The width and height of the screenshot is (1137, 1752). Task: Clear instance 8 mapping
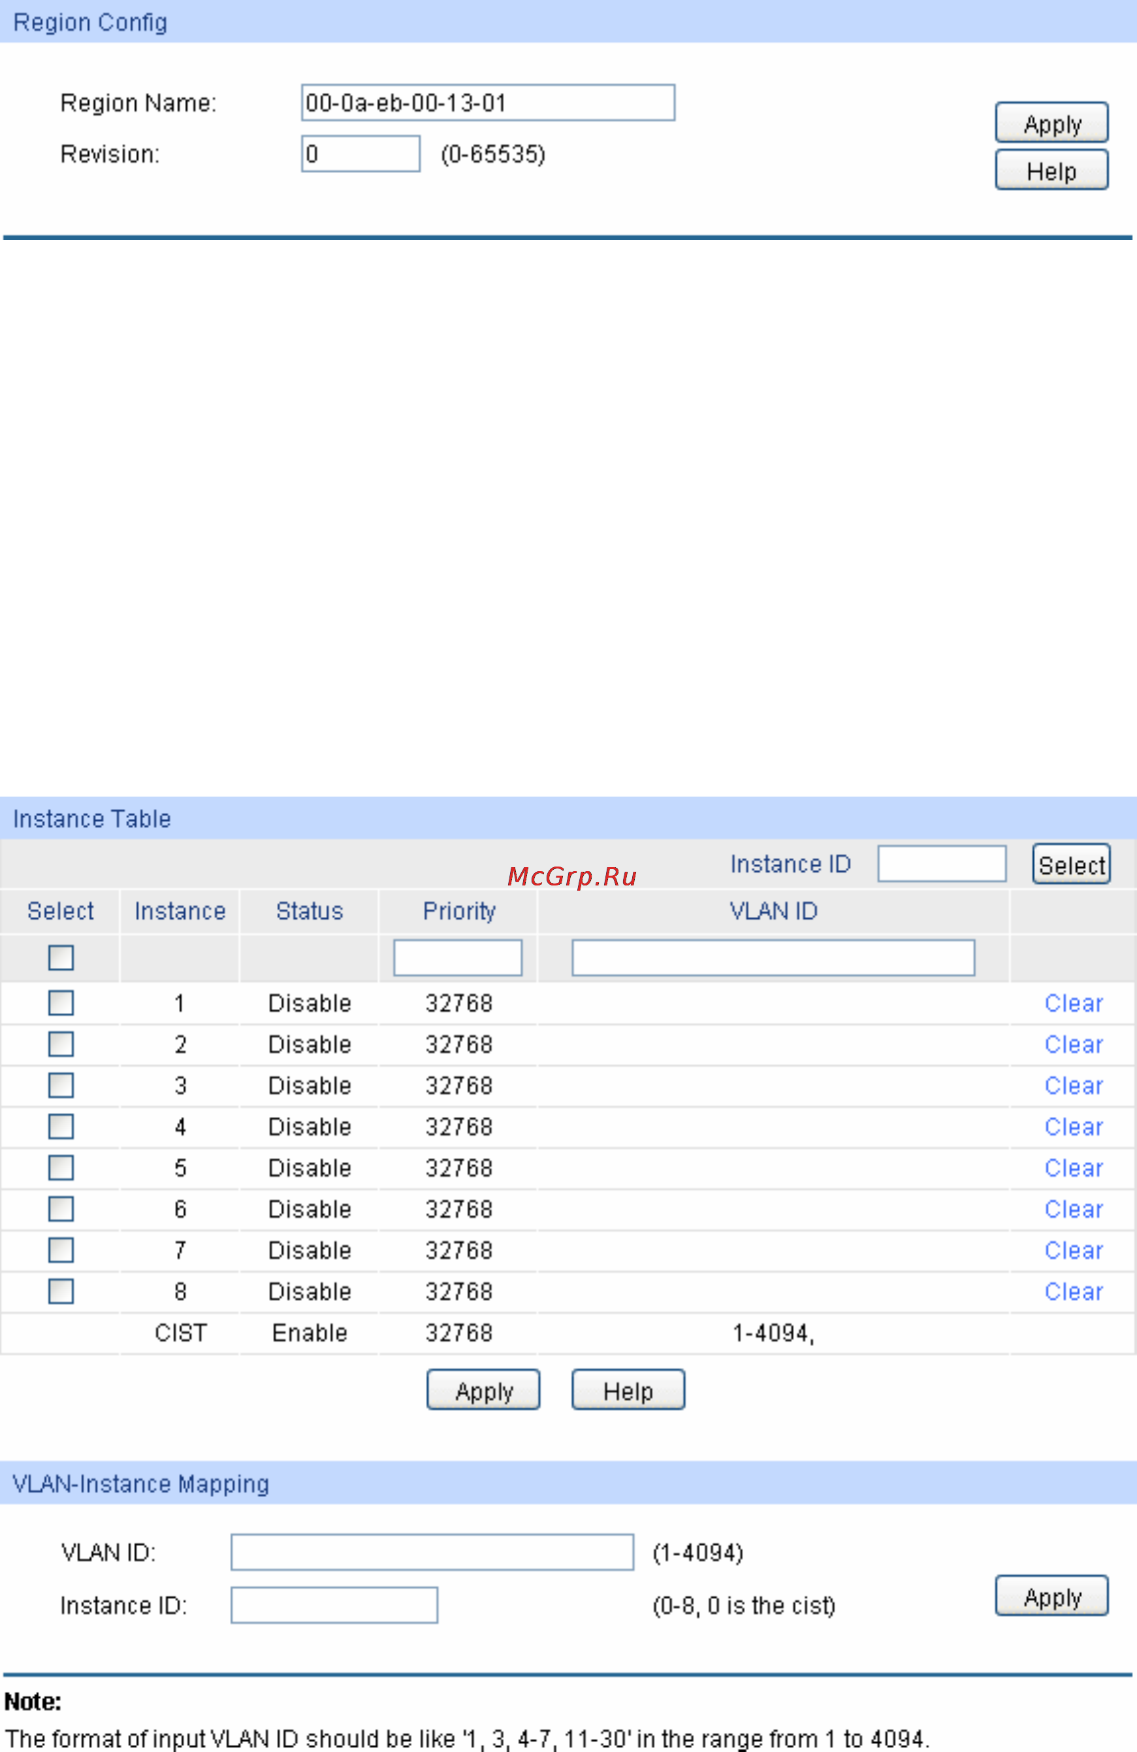click(1074, 1292)
